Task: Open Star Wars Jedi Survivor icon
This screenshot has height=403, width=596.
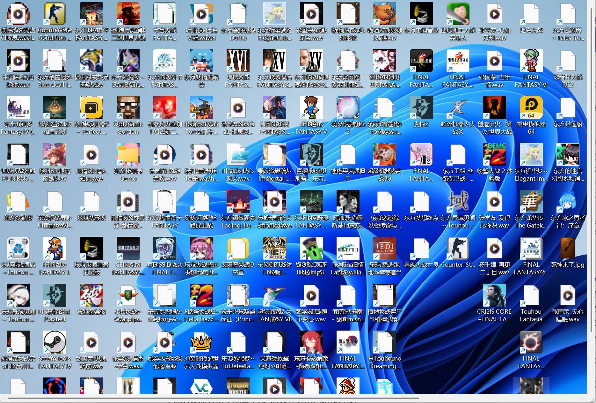Action: click(385, 248)
